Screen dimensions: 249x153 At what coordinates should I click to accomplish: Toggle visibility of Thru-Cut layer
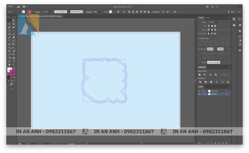(x=199, y=91)
